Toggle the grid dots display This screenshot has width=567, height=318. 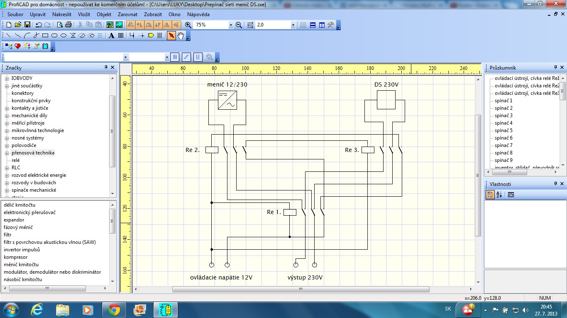click(303, 25)
